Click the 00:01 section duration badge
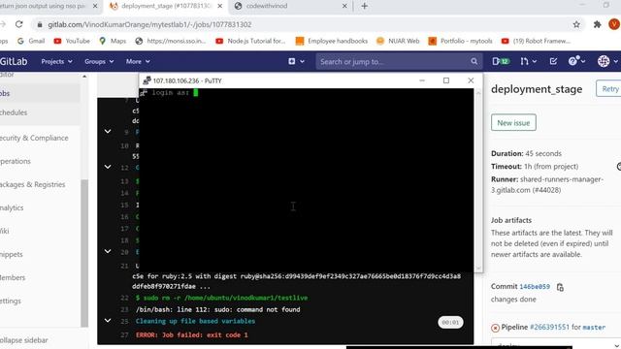This screenshot has height=349, width=621. 450,322
